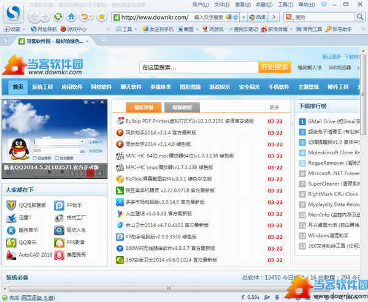Select 多媒体类 in site navigation
Viewport: 368px width, 302px height.
[161, 87]
